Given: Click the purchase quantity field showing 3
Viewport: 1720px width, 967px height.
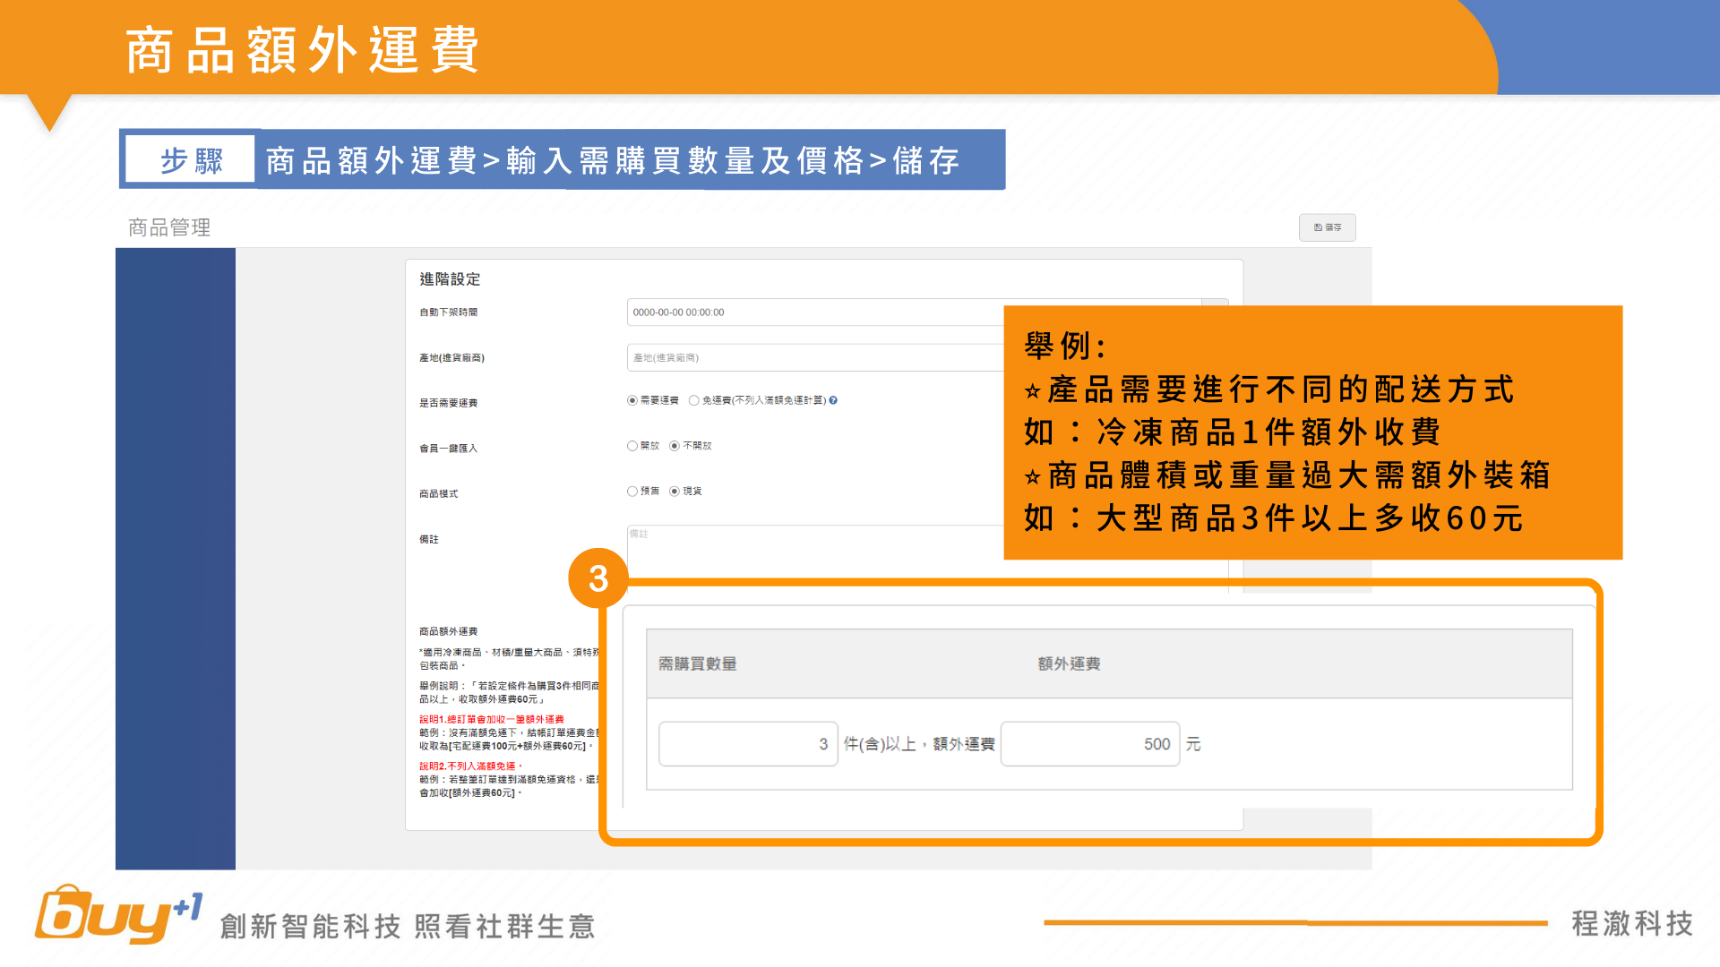Looking at the screenshot, I should [748, 744].
